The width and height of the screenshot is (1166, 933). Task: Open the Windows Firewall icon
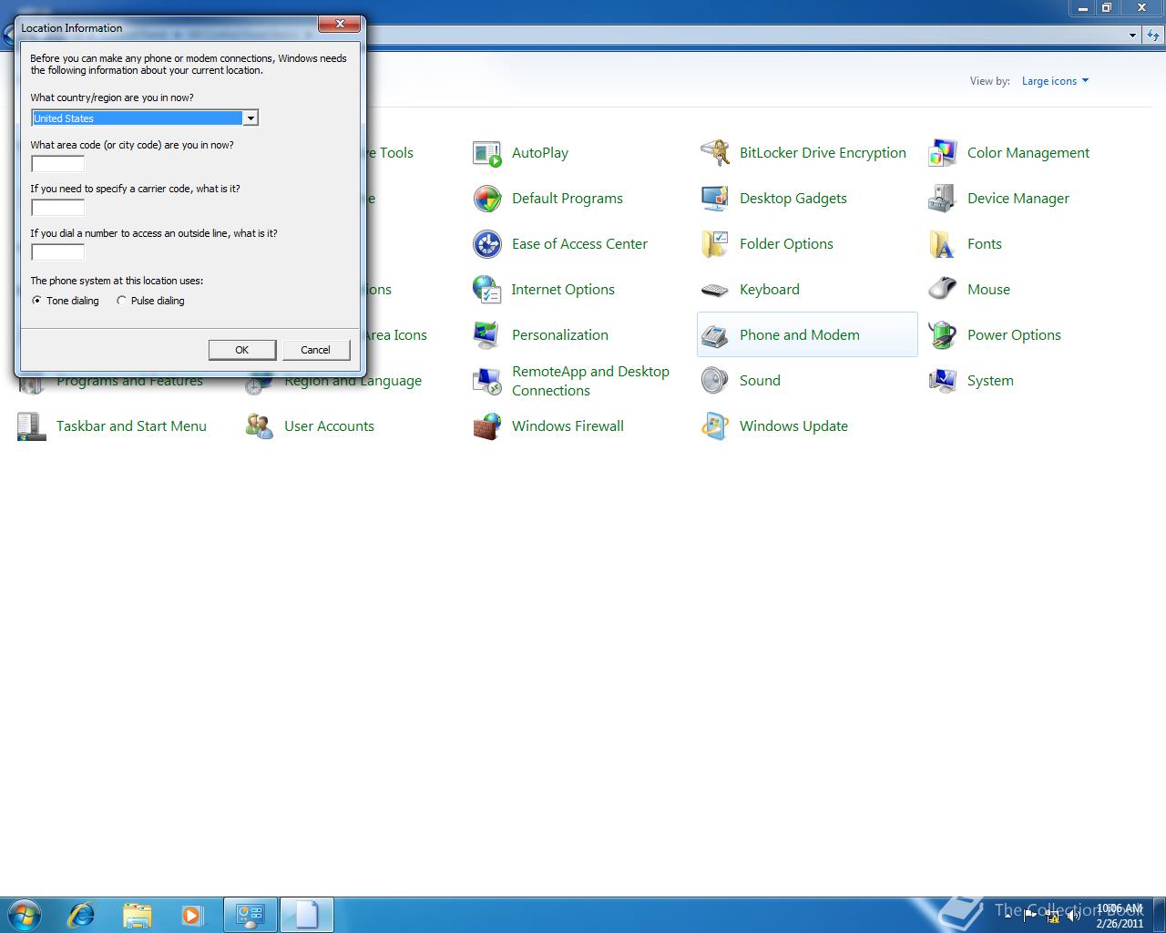point(487,426)
